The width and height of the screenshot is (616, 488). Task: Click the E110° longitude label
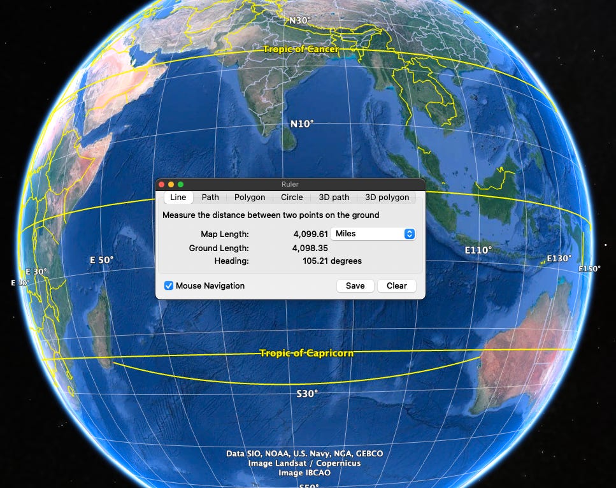(478, 250)
